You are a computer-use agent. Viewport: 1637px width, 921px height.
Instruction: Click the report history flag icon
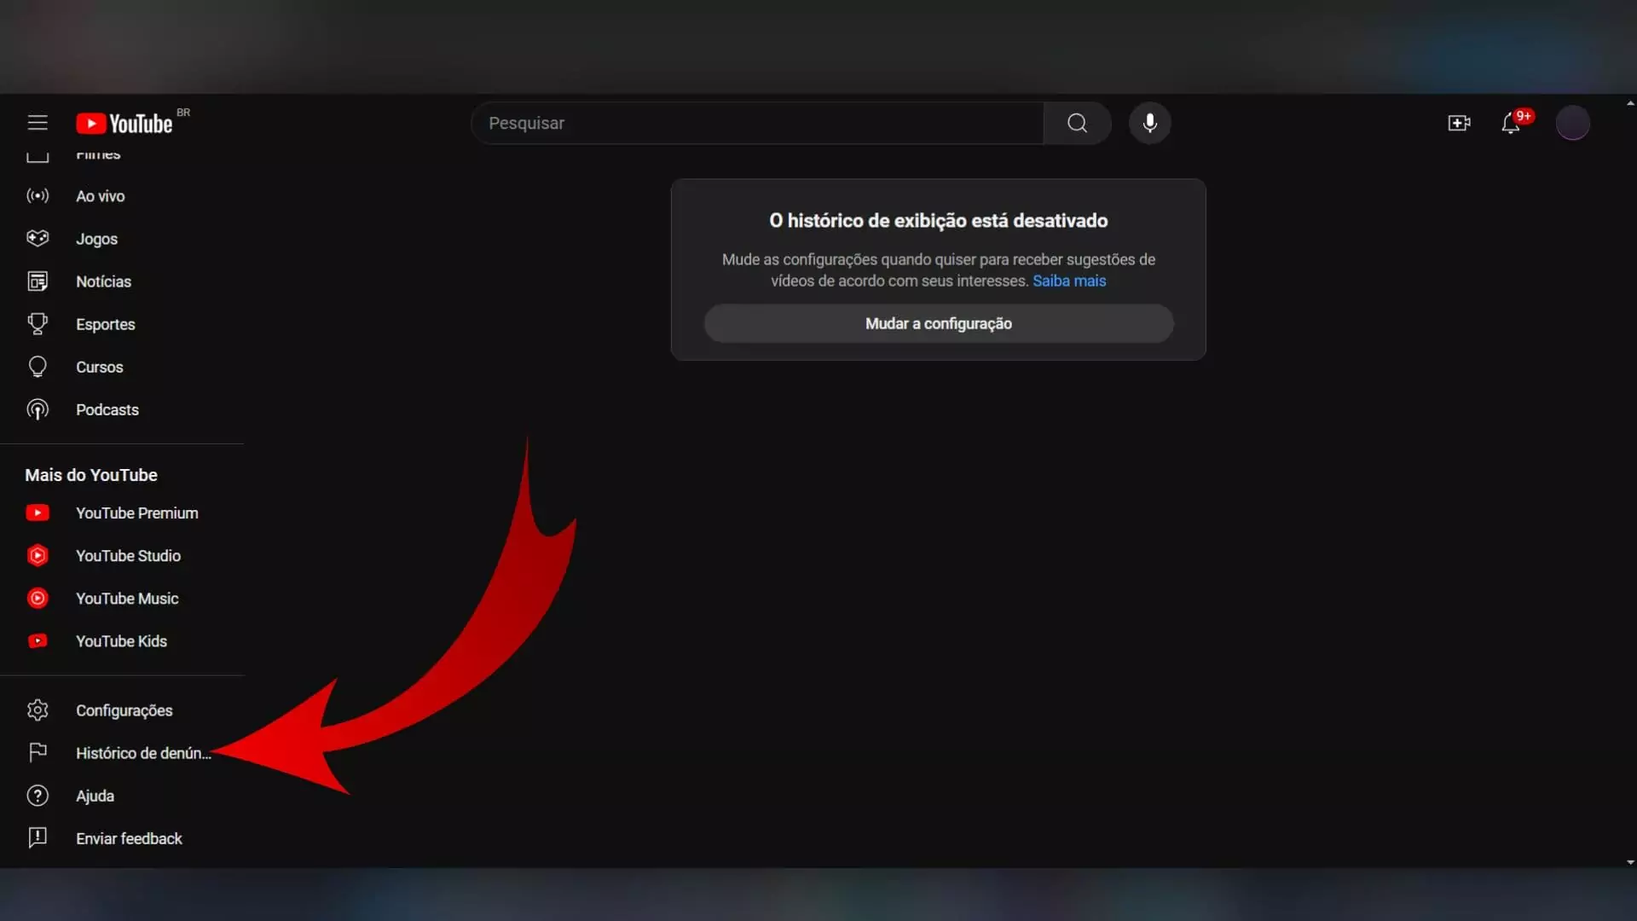[38, 752]
